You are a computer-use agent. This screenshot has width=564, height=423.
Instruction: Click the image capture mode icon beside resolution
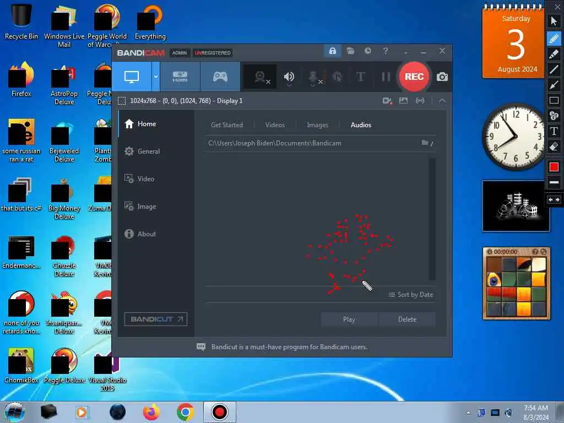403,101
